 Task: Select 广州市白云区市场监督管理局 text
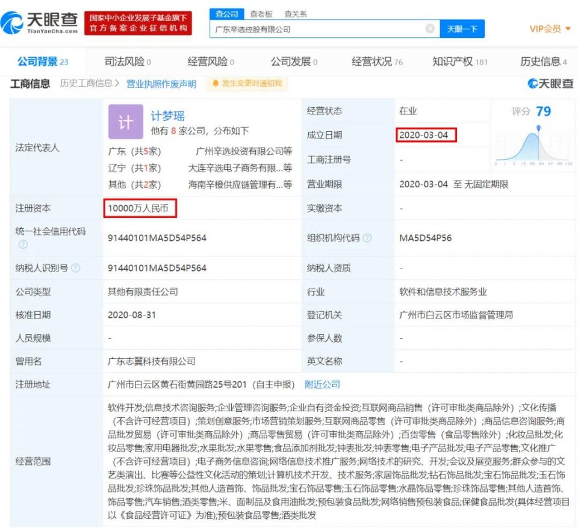(456, 315)
